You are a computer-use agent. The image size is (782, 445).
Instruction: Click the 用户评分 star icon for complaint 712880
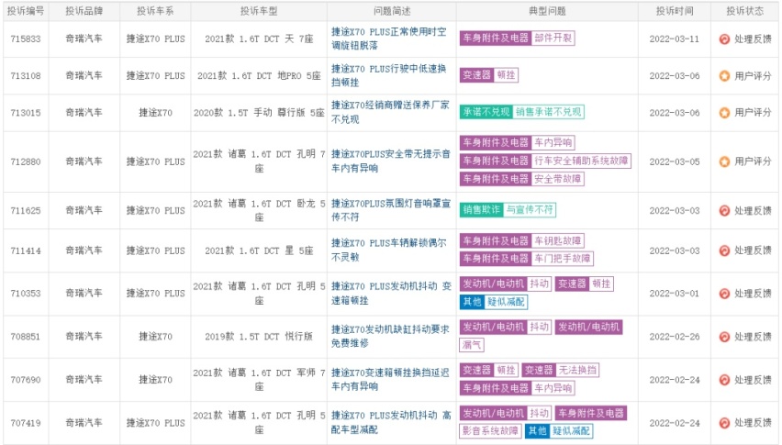tap(724, 161)
